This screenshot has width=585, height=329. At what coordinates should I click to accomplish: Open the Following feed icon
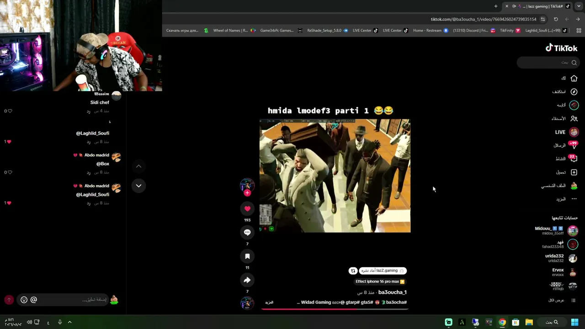coord(574,105)
